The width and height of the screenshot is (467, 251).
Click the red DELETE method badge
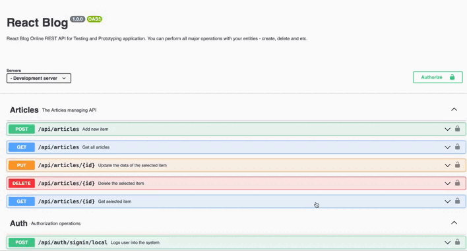coord(22,184)
